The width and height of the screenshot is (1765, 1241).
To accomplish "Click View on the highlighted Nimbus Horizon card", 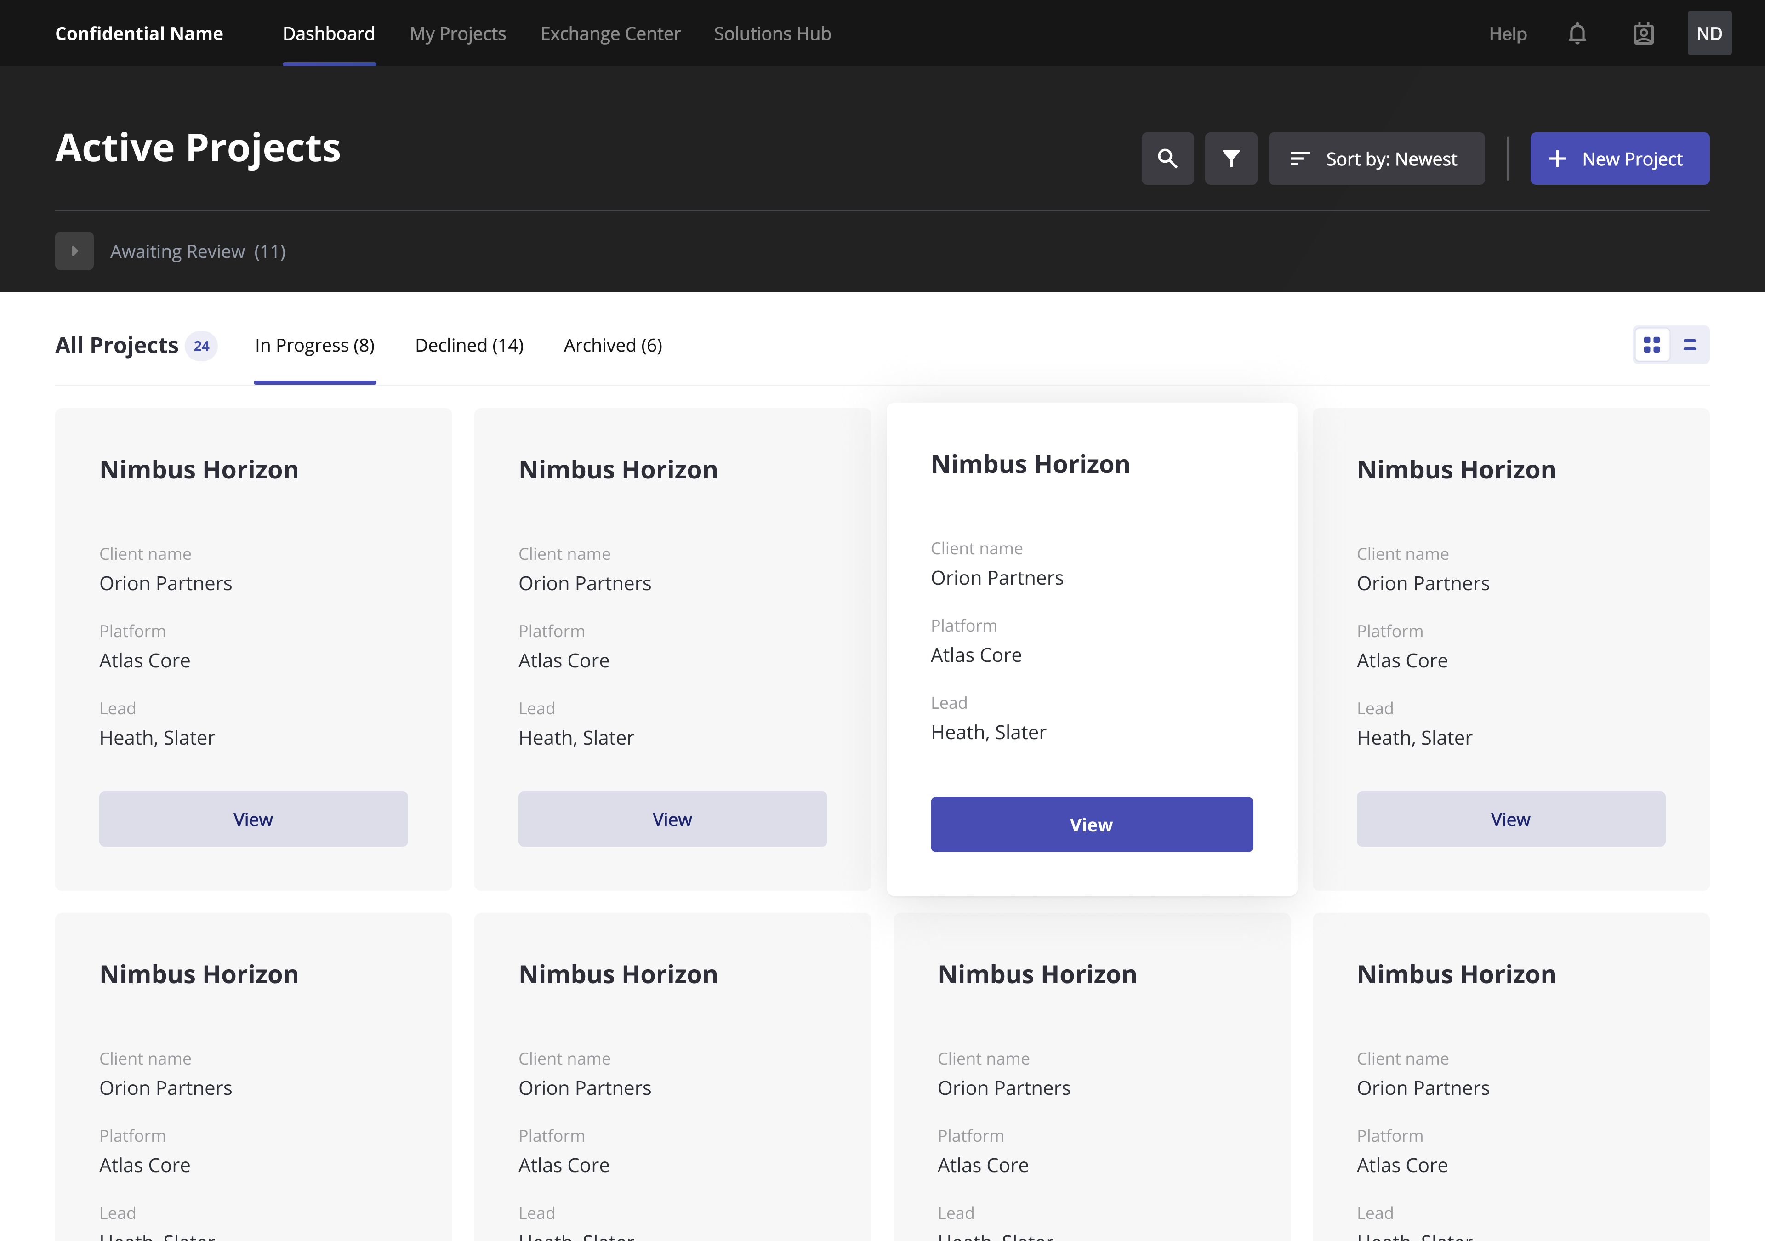I will (x=1091, y=824).
